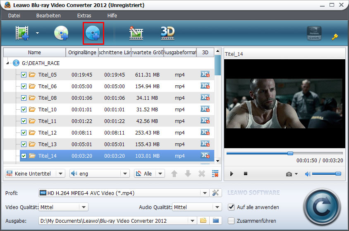Click the 3D icon for Titel_06

(205, 86)
